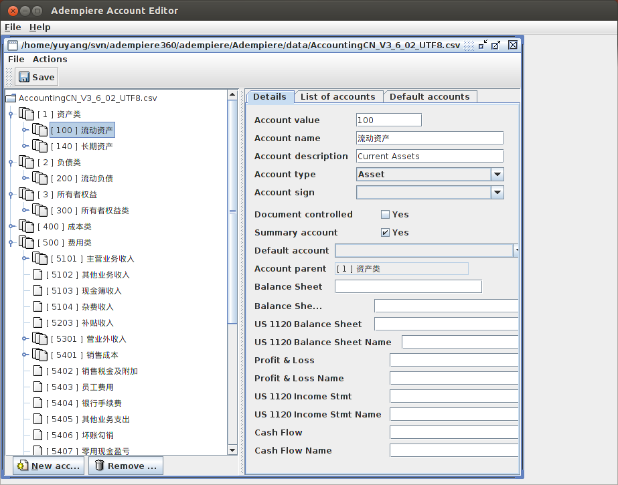Click folder icon of [ 1 ] 资产类
Viewport: 618px width, 485px height.
click(x=26, y=114)
